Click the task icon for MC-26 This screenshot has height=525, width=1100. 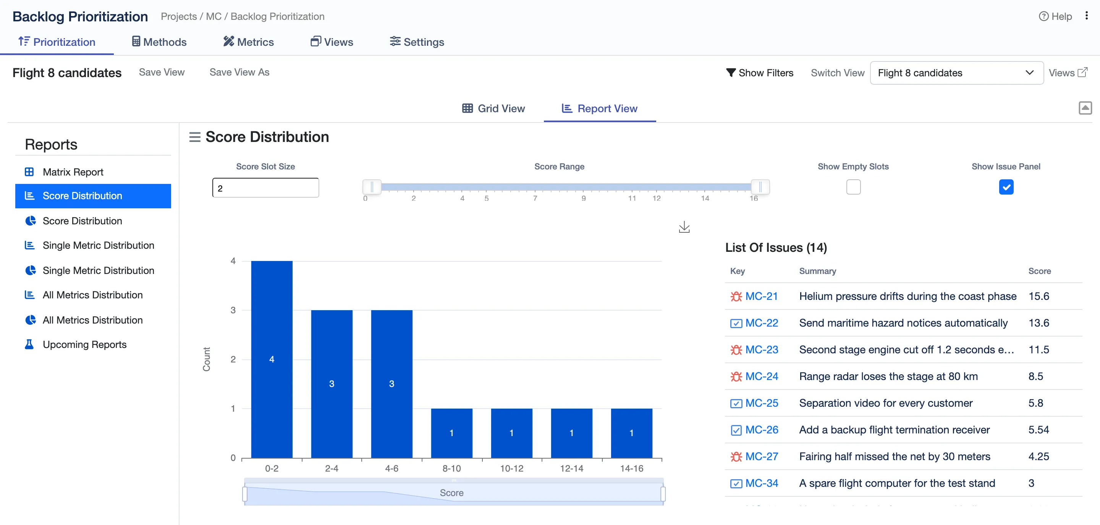click(736, 430)
